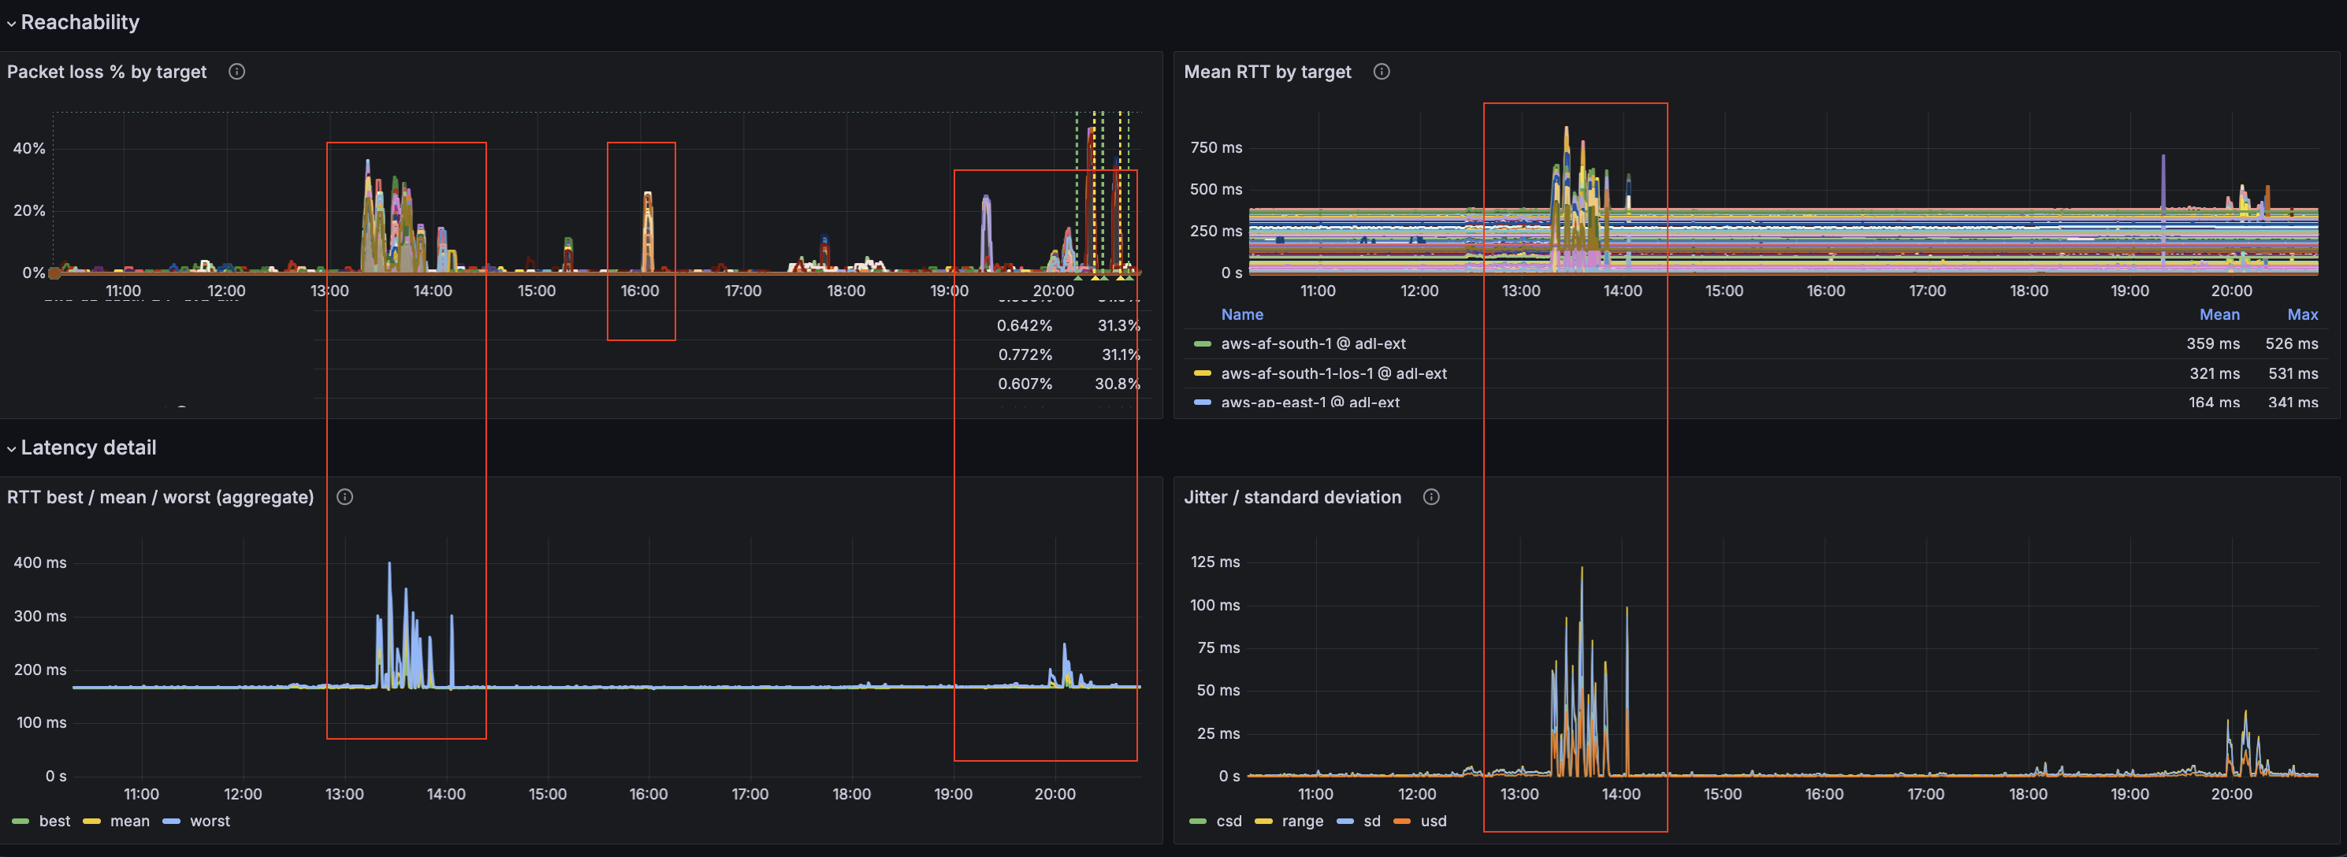Open RTT best / mean / worst panel title
The height and width of the screenshot is (857, 2347).
tap(160, 496)
